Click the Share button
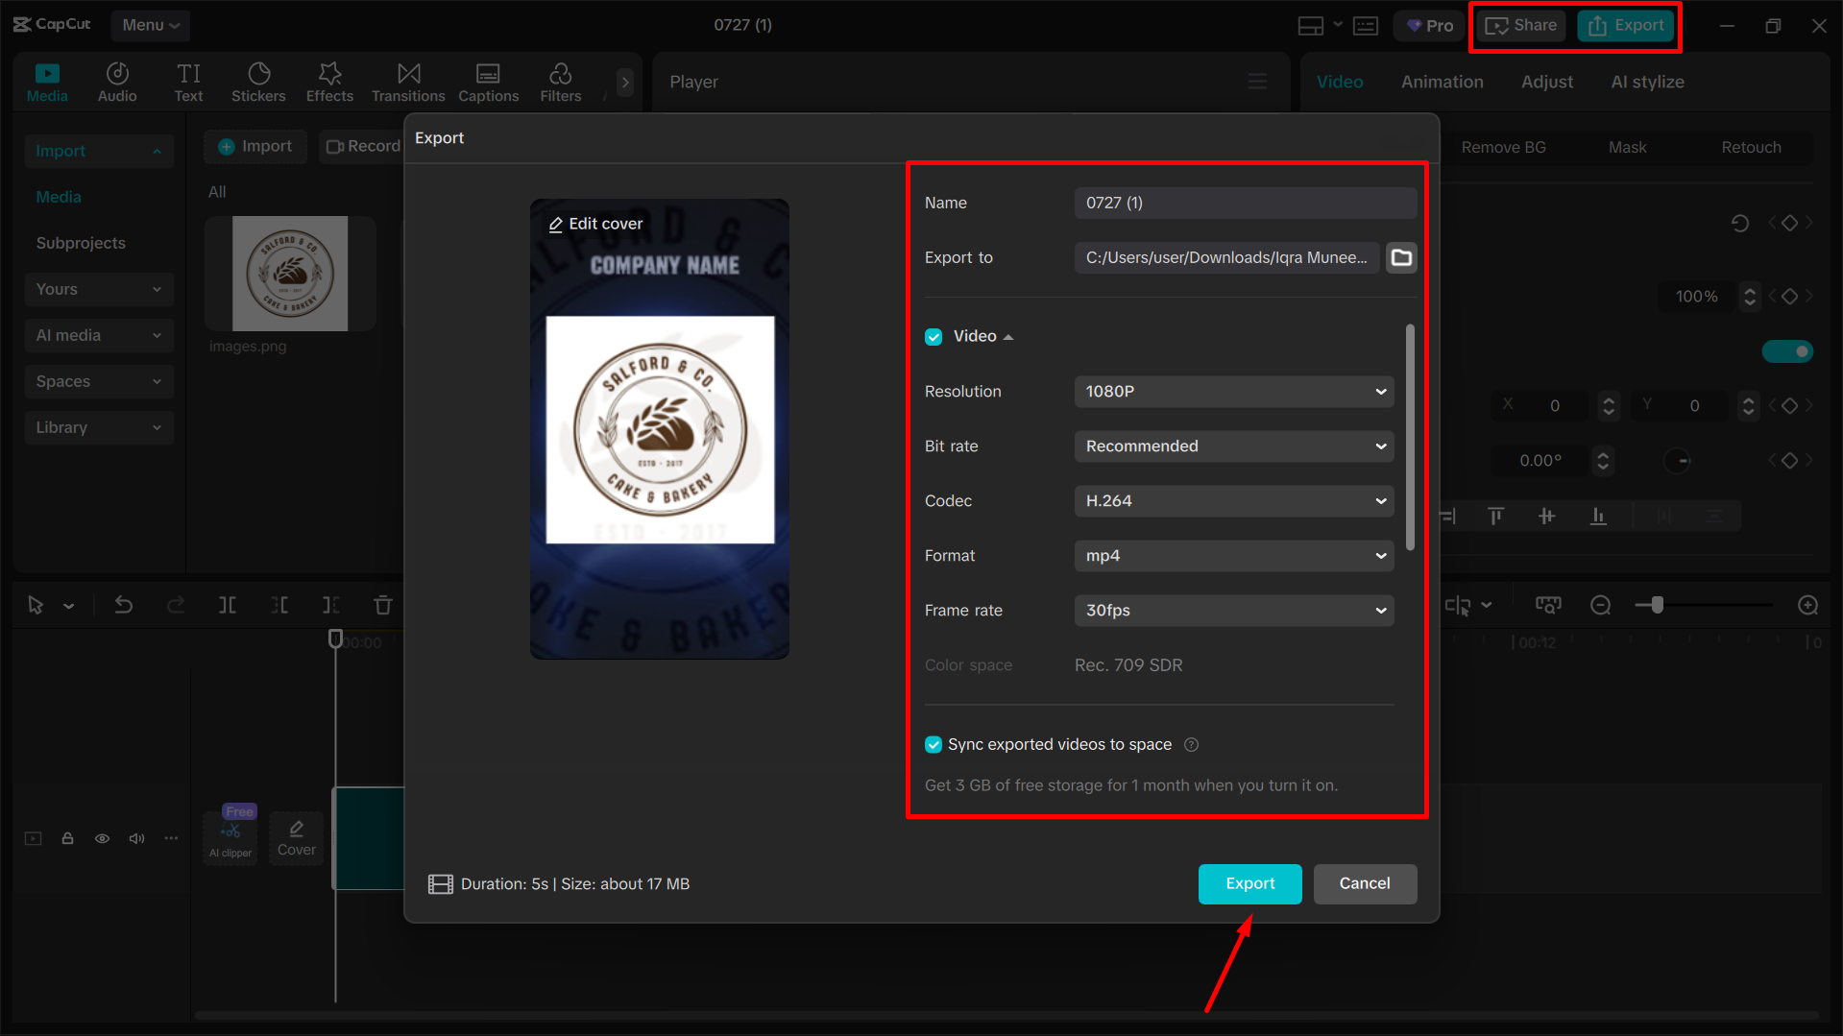Viewport: 1843px width, 1036px height. click(x=1521, y=26)
